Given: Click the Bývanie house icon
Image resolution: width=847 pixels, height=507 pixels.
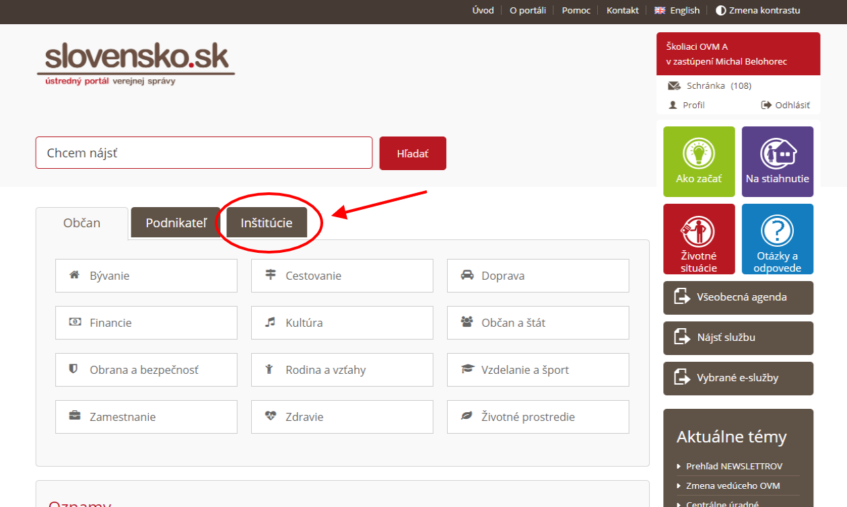Looking at the screenshot, I should 75,275.
